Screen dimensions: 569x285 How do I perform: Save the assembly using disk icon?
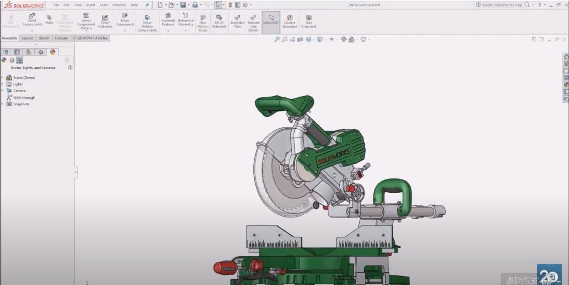(x=183, y=5)
